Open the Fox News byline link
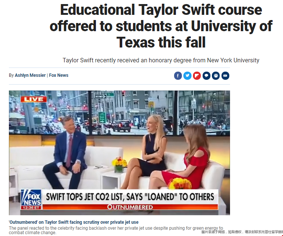 pos(59,75)
